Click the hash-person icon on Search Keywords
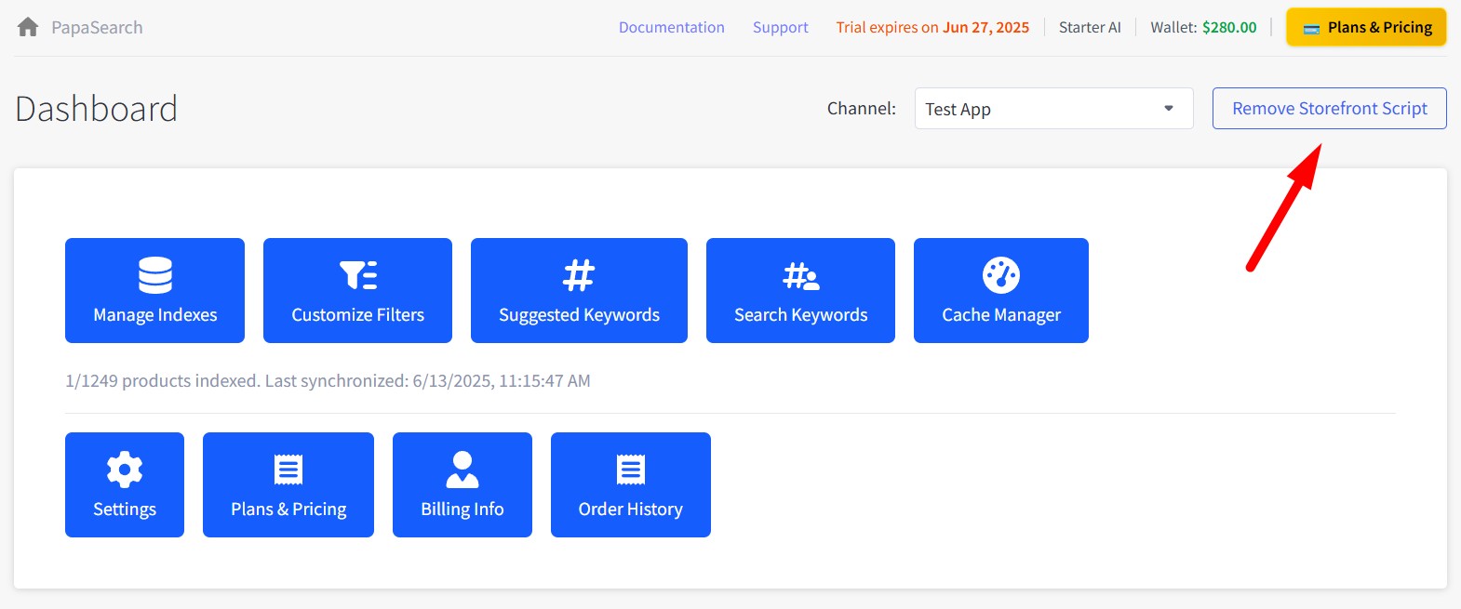This screenshot has width=1461, height=609. (x=801, y=275)
